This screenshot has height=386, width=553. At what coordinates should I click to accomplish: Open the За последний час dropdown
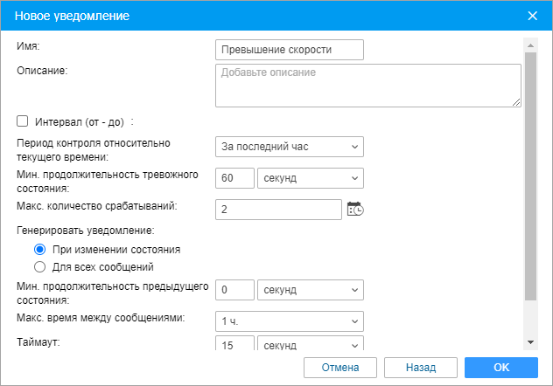[x=289, y=147]
